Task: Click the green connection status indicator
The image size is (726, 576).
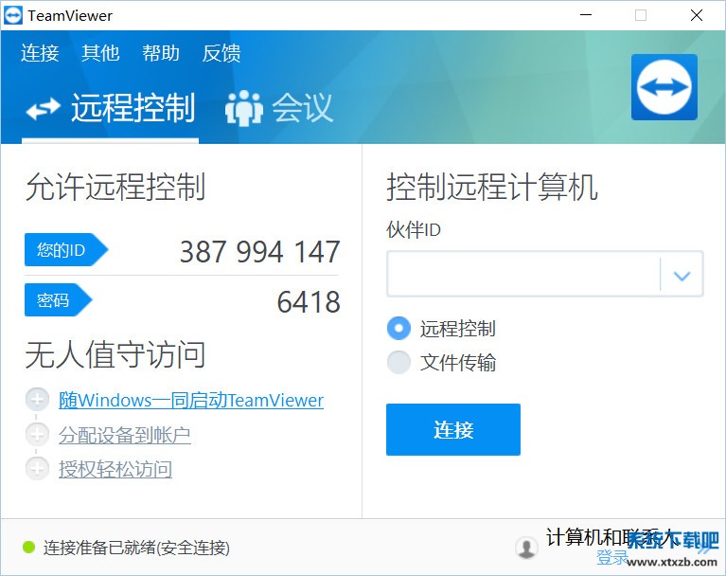Action: click(x=28, y=548)
